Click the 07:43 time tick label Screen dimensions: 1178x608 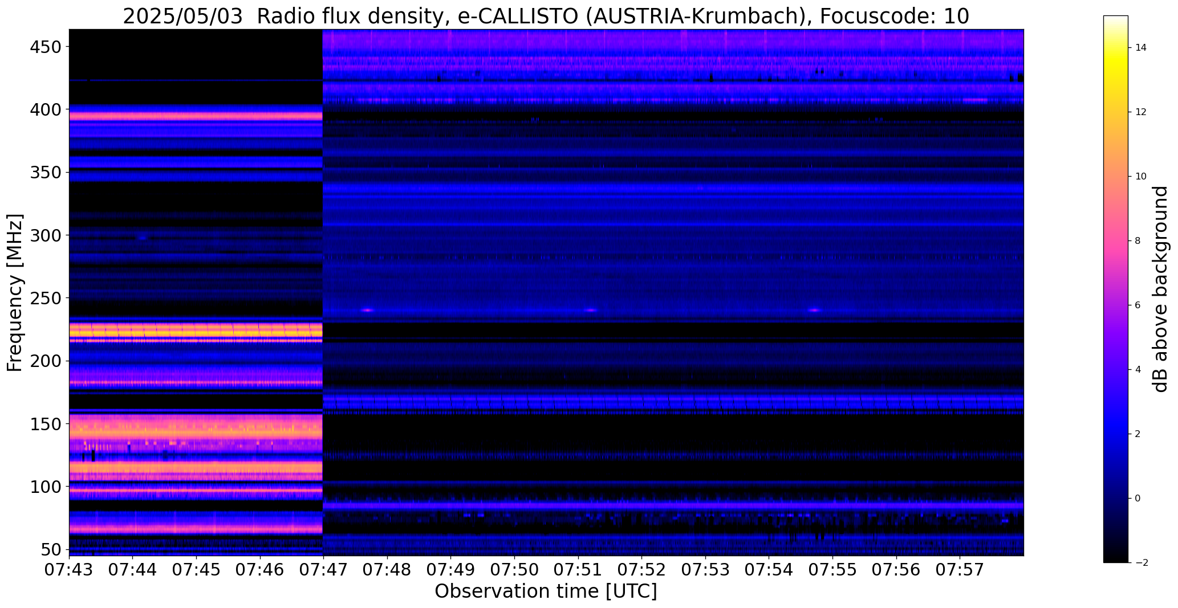[69, 569]
